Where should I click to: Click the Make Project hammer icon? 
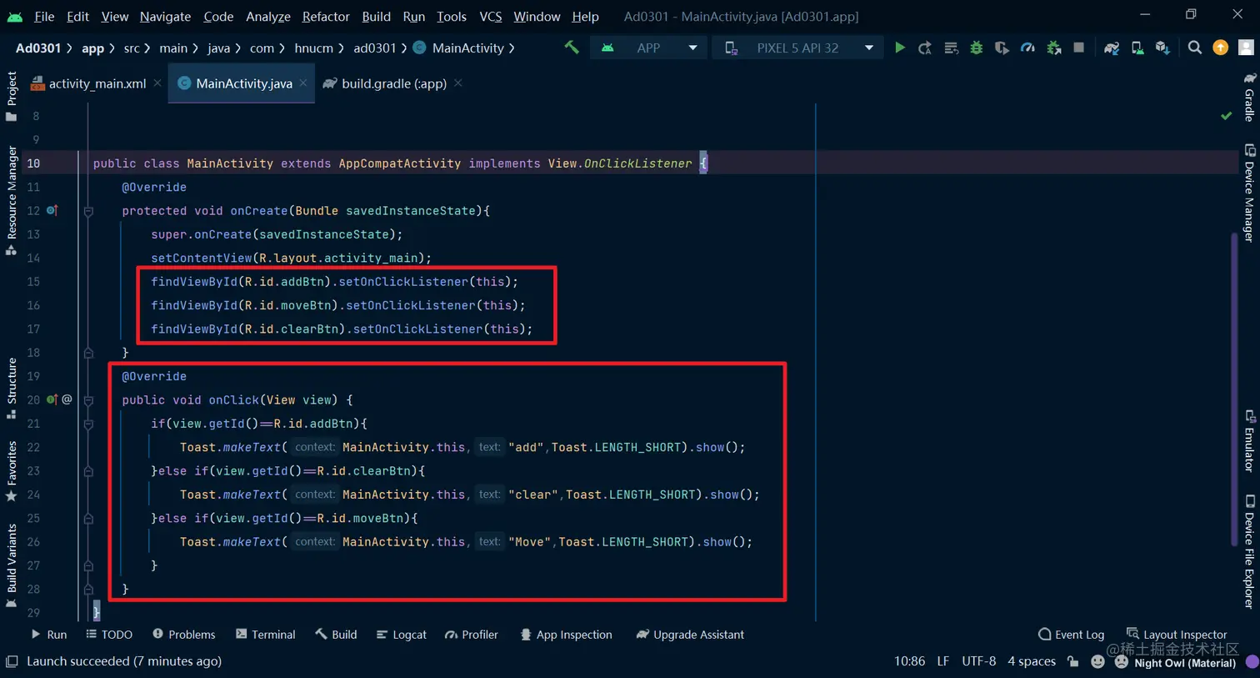tap(571, 48)
